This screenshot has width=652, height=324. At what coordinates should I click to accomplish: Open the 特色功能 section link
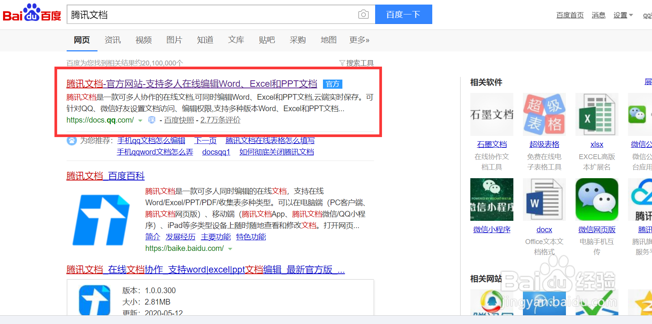coord(251,237)
